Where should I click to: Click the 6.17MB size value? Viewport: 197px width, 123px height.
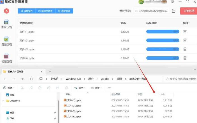(x=125, y=58)
